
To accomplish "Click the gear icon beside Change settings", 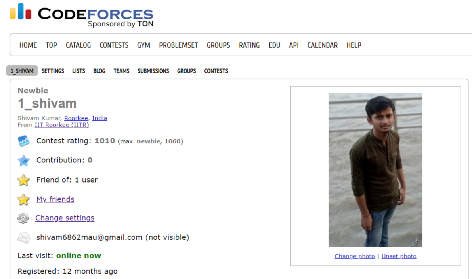I will click(x=23, y=219).
